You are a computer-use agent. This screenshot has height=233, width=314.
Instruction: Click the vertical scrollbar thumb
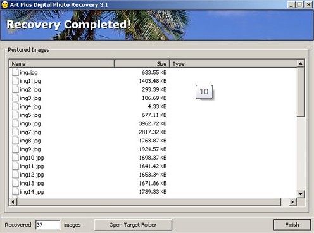click(x=301, y=92)
